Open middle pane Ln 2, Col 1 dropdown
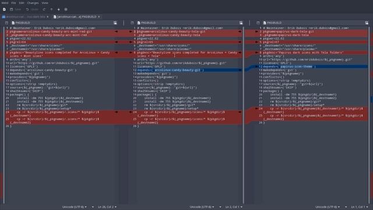This screenshot has width=373, height=210. pyautogui.click(x=234, y=207)
